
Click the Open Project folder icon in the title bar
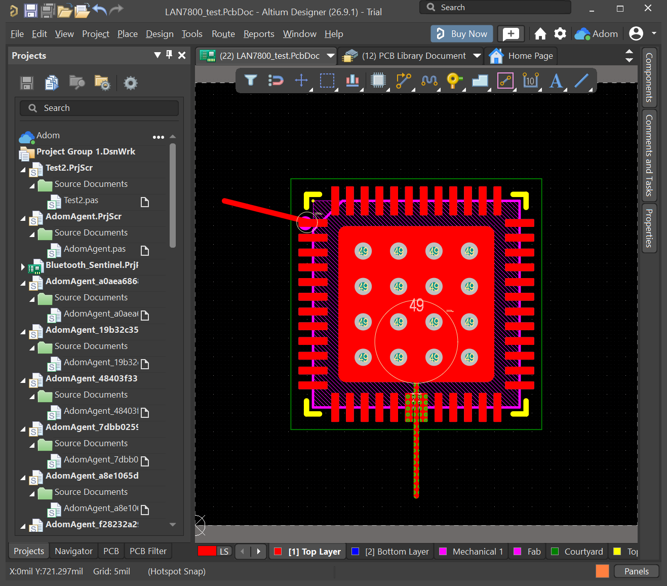[x=65, y=11]
